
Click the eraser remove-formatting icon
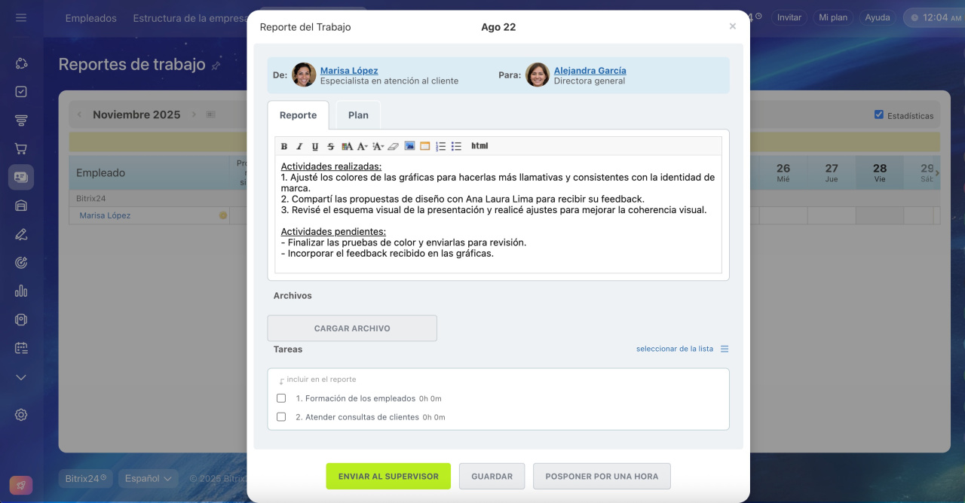(x=393, y=146)
